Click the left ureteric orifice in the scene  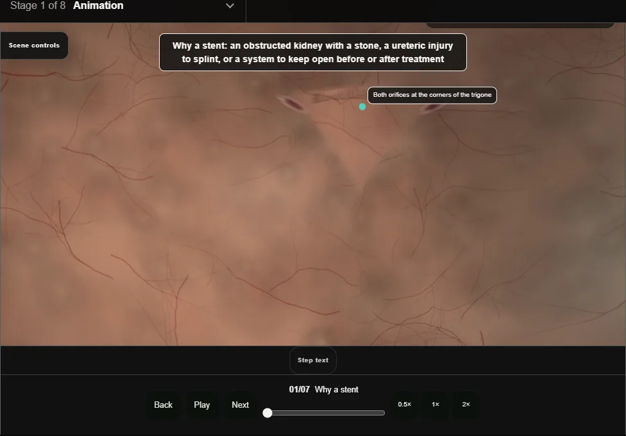[x=292, y=104]
